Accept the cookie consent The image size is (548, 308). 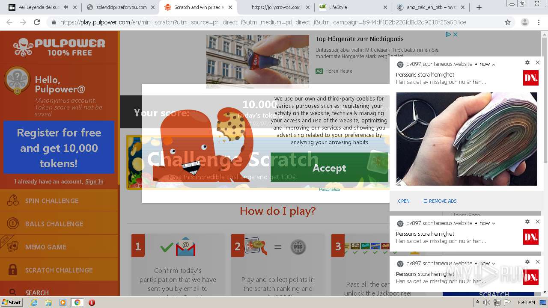point(329,168)
